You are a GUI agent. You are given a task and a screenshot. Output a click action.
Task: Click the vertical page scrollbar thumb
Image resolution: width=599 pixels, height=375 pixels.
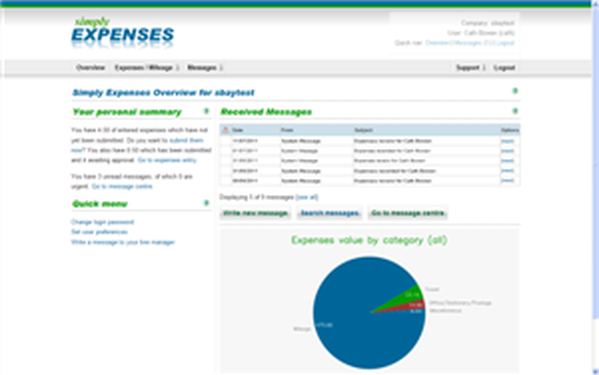[x=595, y=164]
